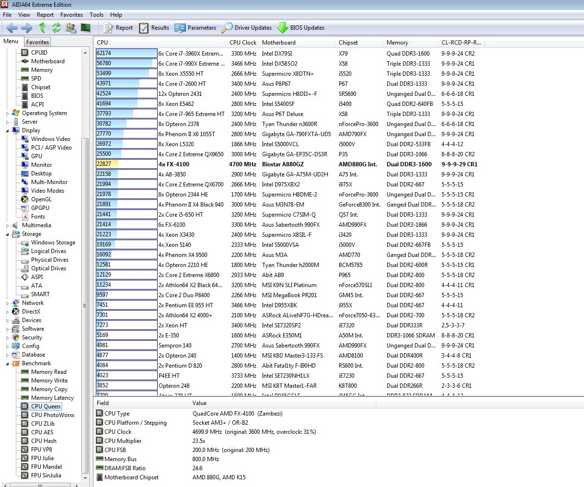This screenshot has height=487, width=584.
Task: Click the BIOS Updates button
Action: point(301,28)
